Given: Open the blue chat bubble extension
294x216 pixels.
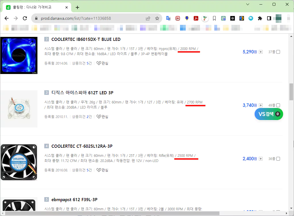Looking at the screenshot, I should (251, 18).
